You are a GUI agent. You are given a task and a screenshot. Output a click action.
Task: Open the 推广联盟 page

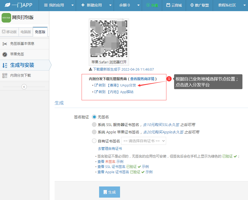199,5
